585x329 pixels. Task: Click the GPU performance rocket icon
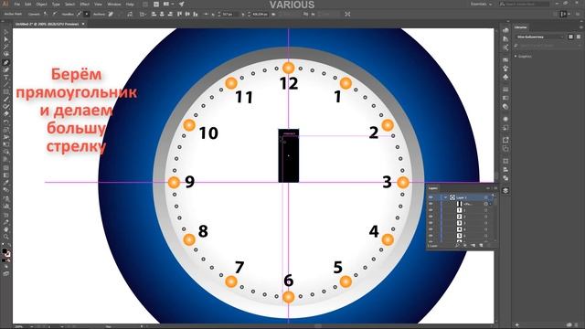click(182, 4)
